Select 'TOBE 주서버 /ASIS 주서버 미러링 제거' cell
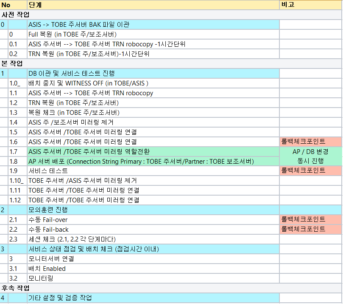The height and width of the screenshot is (304, 343). click(153, 181)
